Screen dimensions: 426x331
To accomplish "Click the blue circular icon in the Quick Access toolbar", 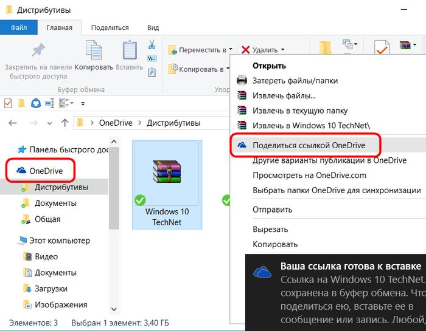I will (x=36, y=103).
